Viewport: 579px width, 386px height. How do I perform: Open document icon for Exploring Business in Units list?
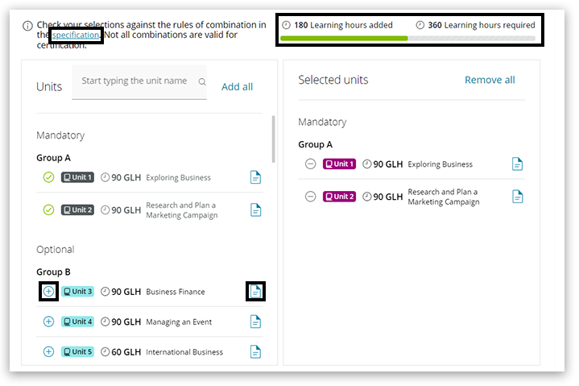pyautogui.click(x=255, y=177)
